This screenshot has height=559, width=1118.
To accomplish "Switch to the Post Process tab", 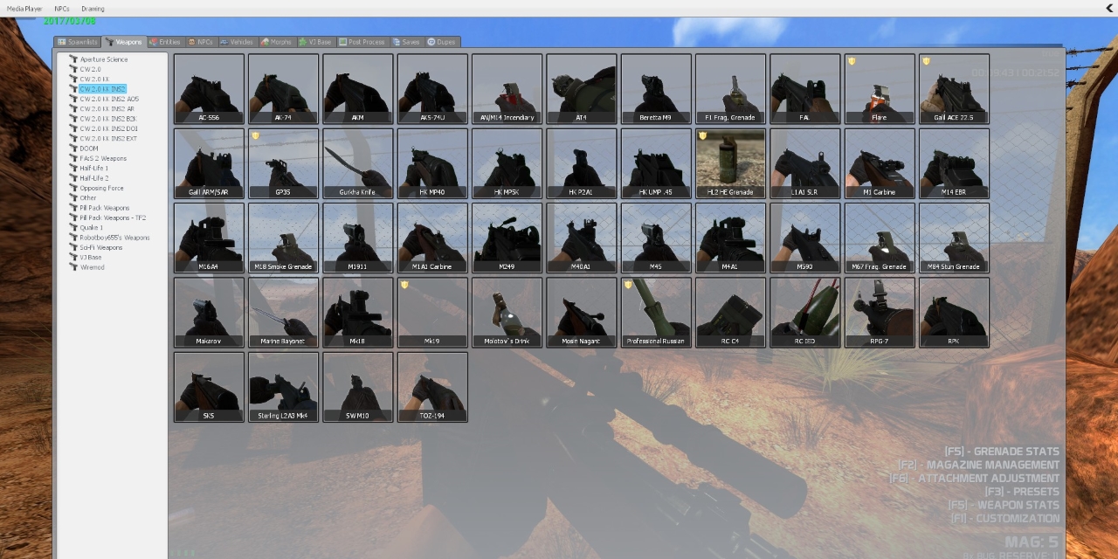I will click(x=362, y=42).
